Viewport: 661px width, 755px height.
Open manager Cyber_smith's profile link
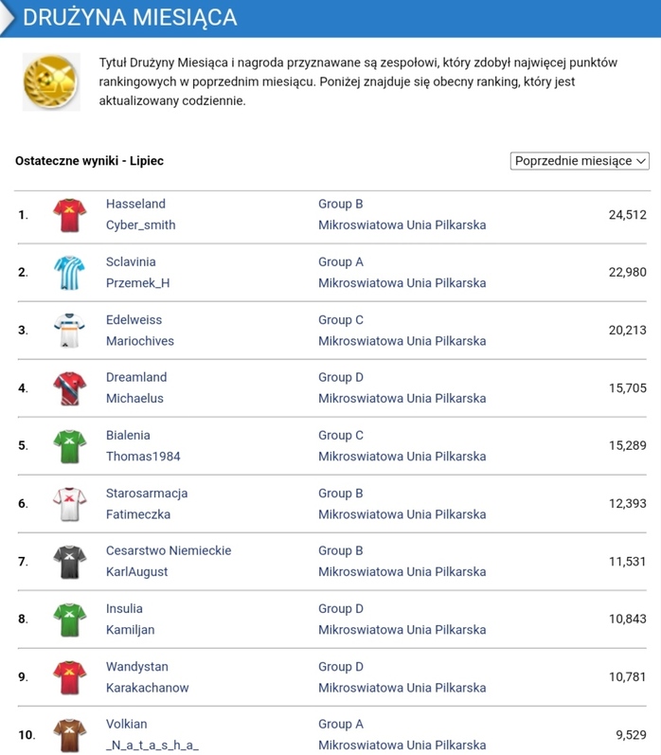pyautogui.click(x=140, y=225)
